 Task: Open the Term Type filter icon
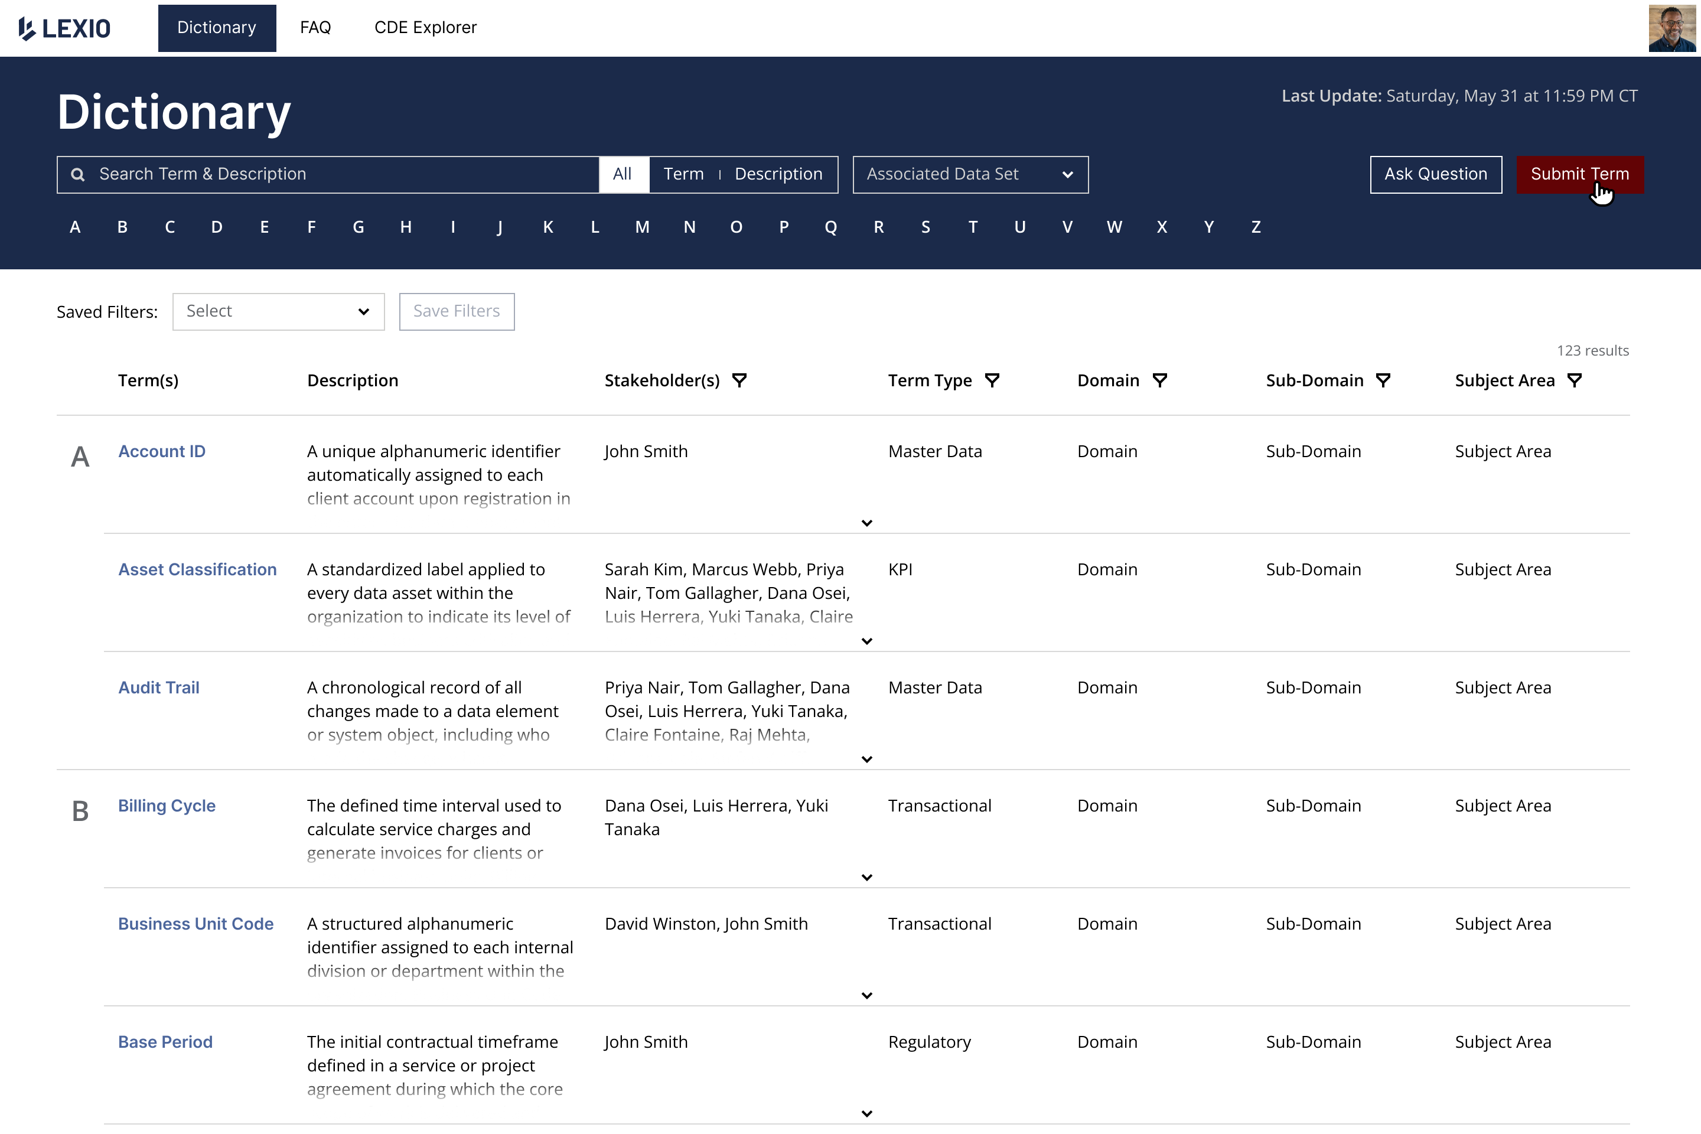(x=992, y=380)
